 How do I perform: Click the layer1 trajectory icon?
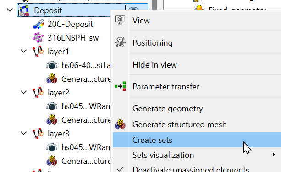click(x=38, y=52)
